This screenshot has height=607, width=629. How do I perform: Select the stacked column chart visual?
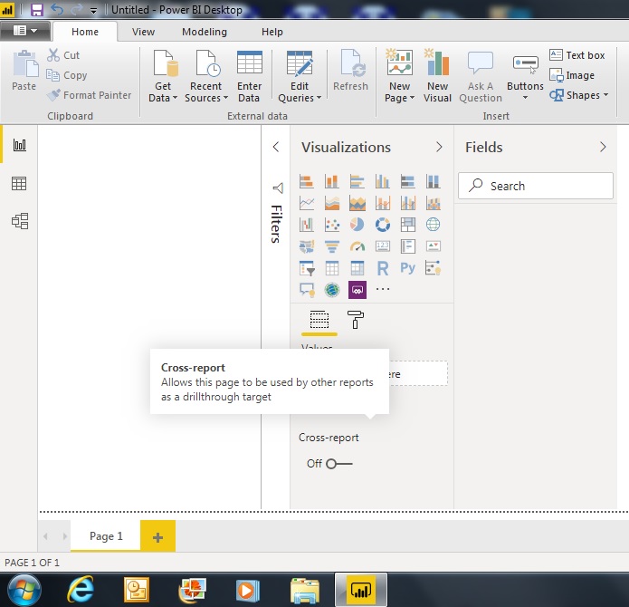332,181
